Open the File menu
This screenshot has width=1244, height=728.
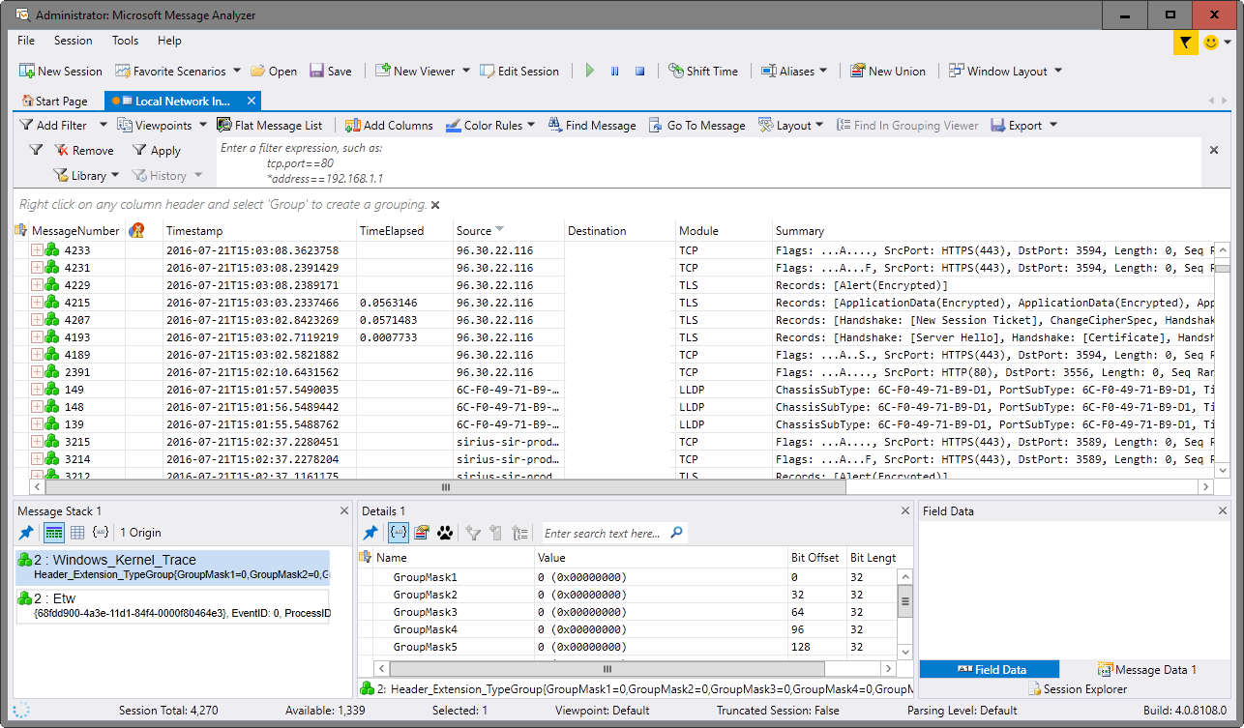pyautogui.click(x=26, y=41)
